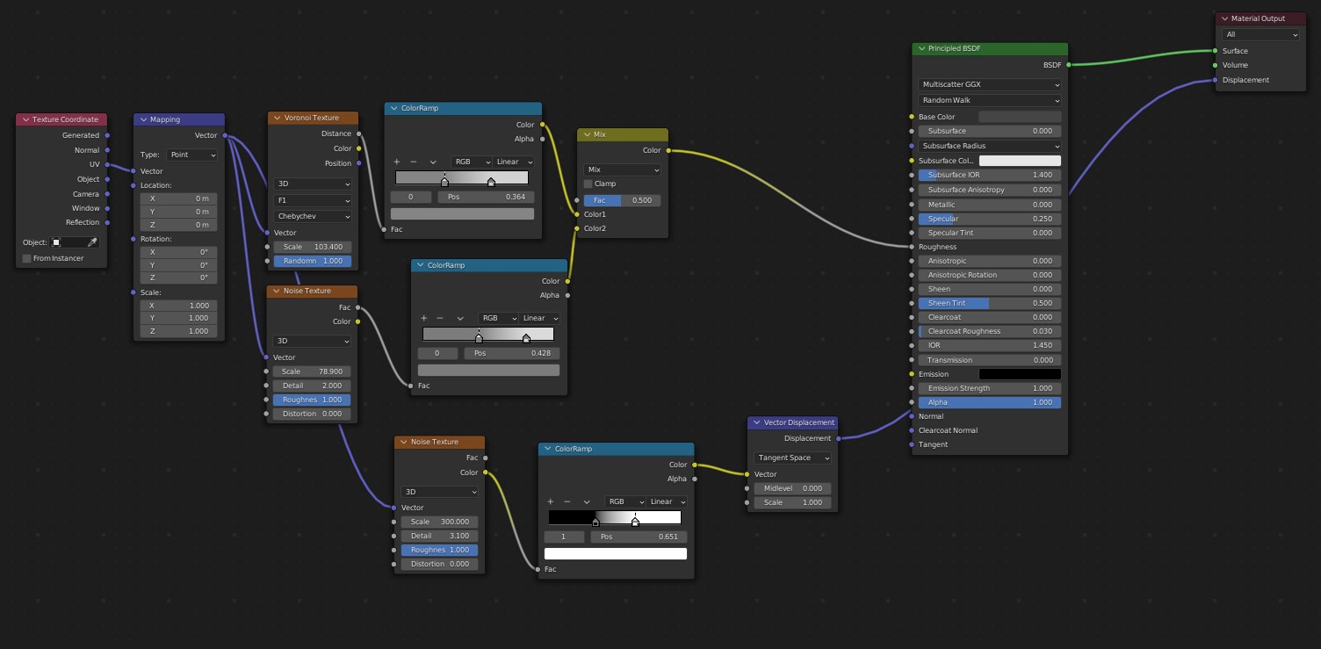
Task: Open the Tangent Space dropdown
Action: pos(792,458)
